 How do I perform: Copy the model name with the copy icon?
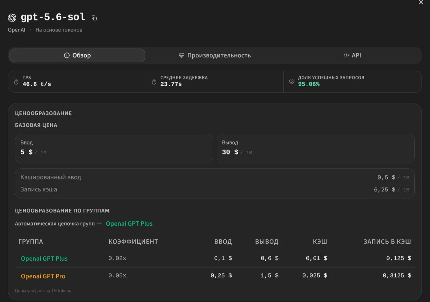(94, 18)
